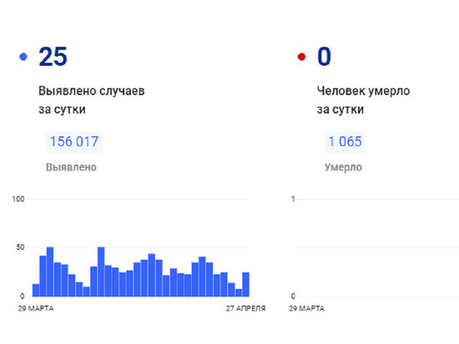459x344 pixels.
Task: Click the 'Человек умерло за сутки' label
Action: tap(363, 100)
